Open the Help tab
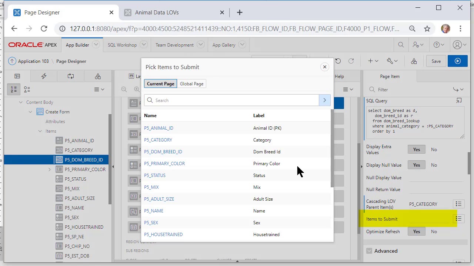The width and height of the screenshot is (474, 266). tap(339, 76)
